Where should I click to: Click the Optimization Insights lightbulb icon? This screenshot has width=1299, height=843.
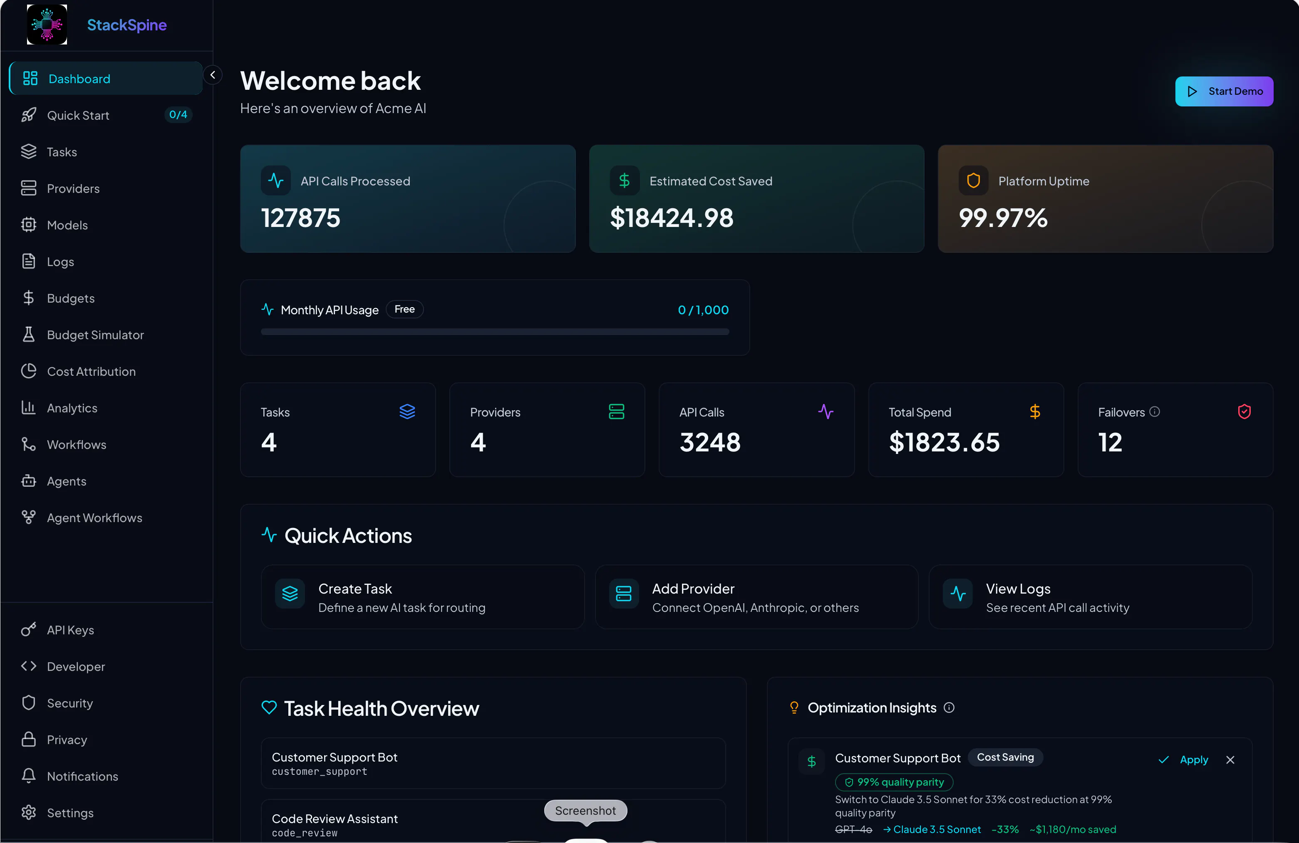pos(794,707)
